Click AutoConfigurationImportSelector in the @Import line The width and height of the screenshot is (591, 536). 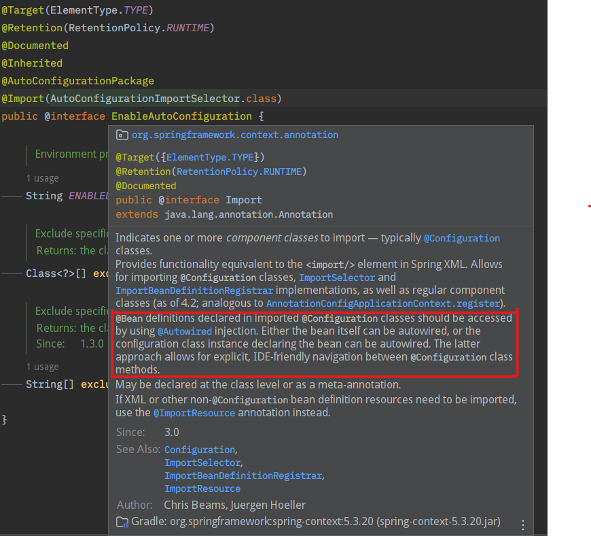point(145,99)
